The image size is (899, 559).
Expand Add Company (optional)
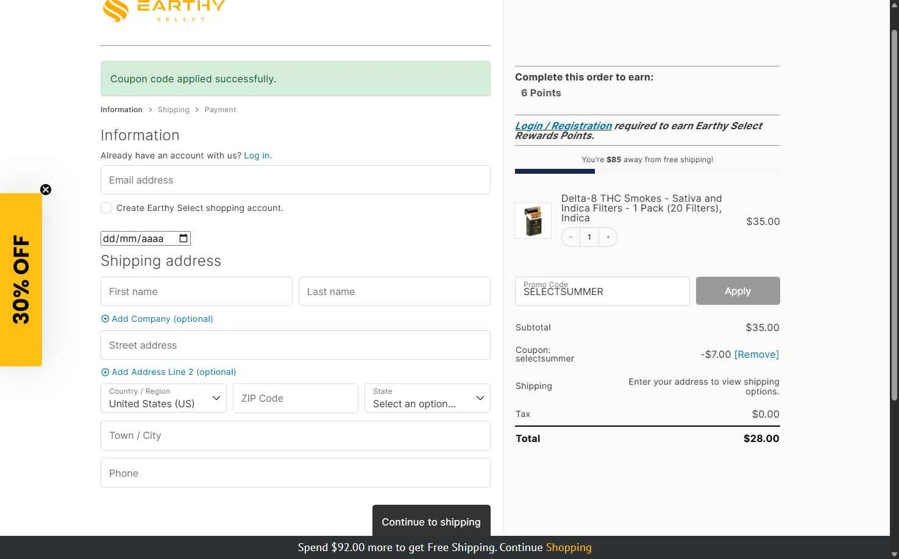point(157,319)
